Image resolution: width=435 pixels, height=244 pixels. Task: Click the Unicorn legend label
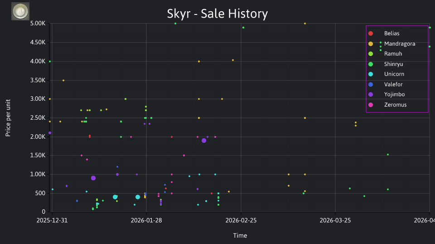coord(394,74)
